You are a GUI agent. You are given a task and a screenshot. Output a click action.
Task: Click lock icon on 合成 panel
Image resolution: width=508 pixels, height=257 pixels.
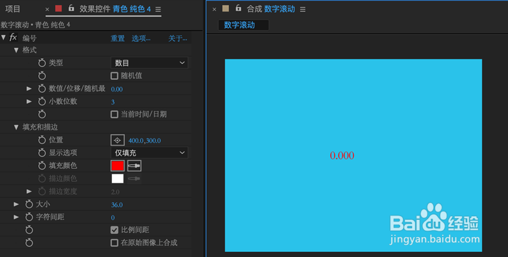(238, 8)
